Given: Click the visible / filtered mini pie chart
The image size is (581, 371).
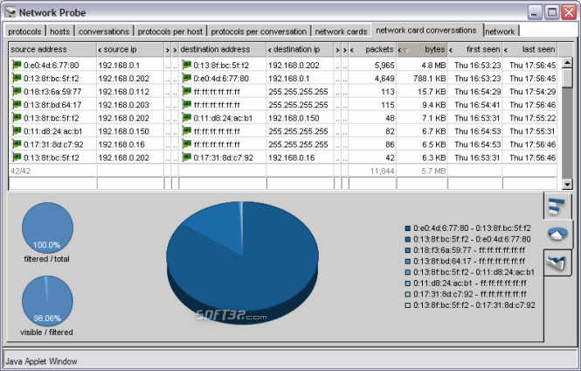Looking at the screenshot, I should coord(47,301).
